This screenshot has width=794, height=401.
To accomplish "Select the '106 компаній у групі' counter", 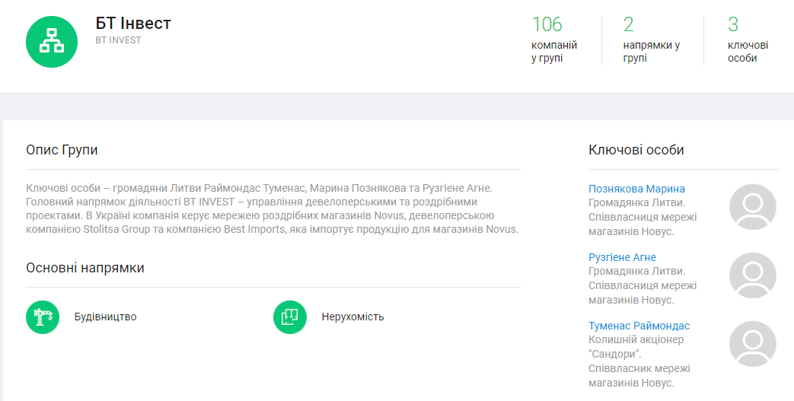I will [x=553, y=40].
